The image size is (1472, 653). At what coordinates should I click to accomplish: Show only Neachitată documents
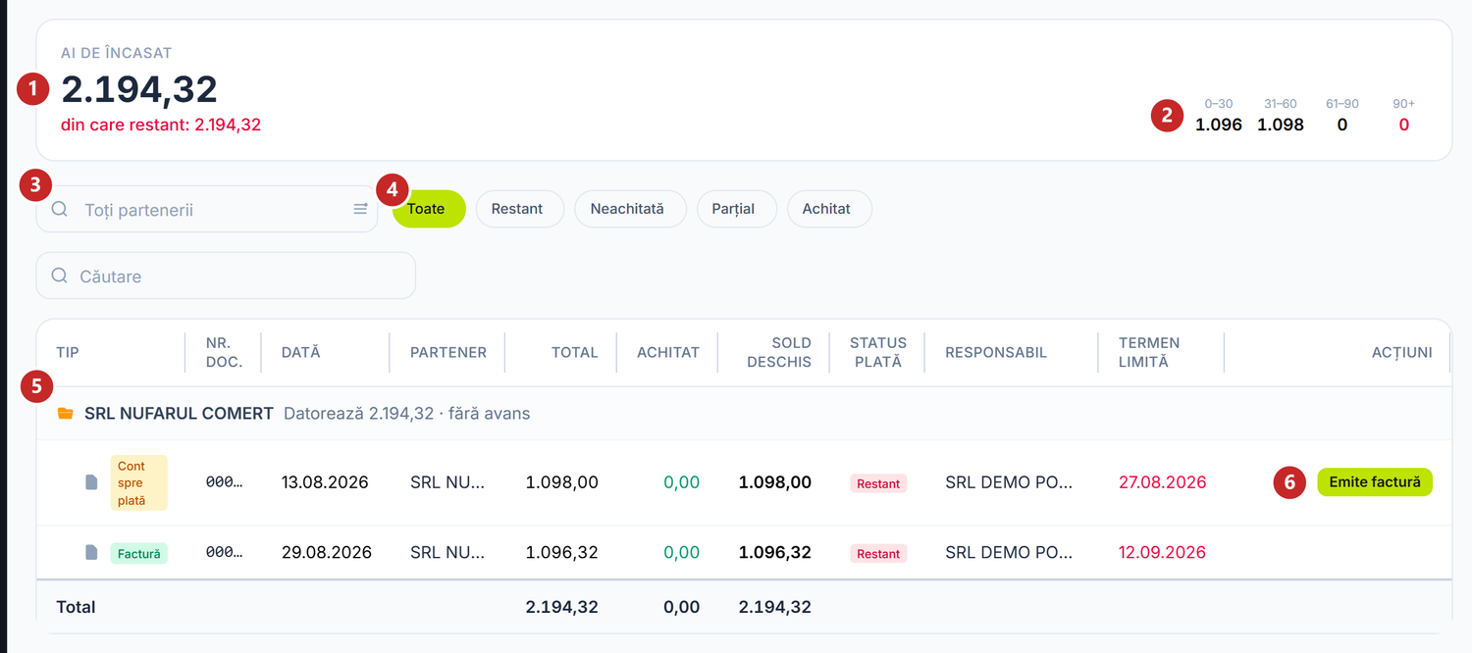coord(630,209)
